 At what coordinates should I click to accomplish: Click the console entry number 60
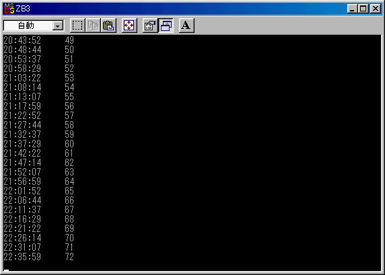click(69, 144)
